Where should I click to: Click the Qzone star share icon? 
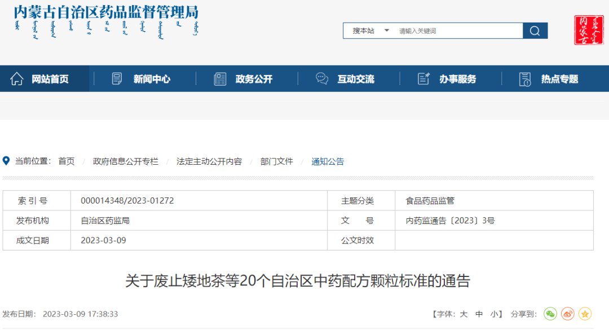tap(584, 314)
